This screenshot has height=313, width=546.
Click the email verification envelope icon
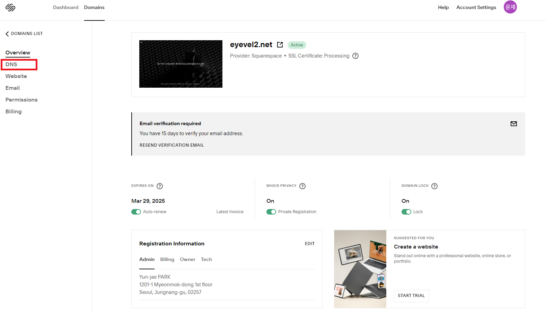514,124
